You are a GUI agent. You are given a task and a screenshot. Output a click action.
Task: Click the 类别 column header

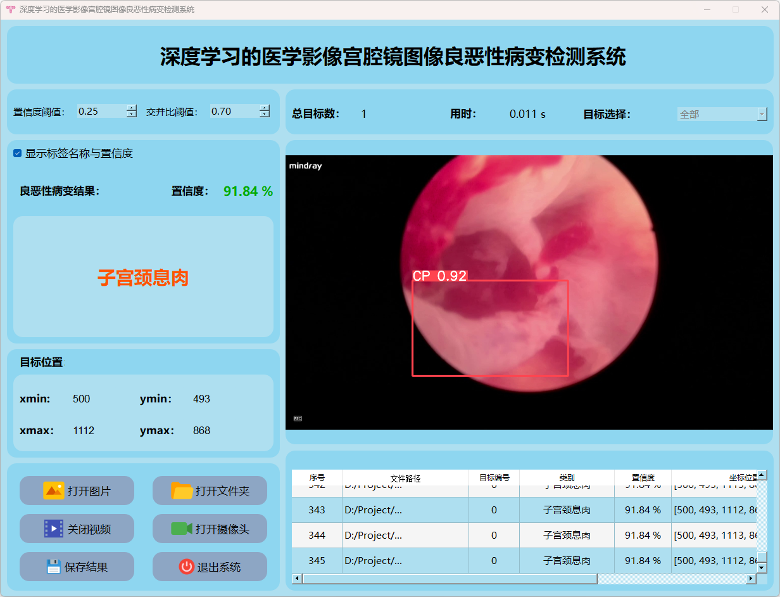click(x=567, y=478)
